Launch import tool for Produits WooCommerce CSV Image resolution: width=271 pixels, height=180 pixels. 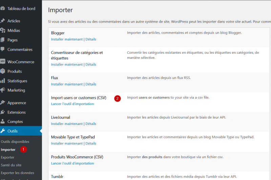[x=72, y=163]
